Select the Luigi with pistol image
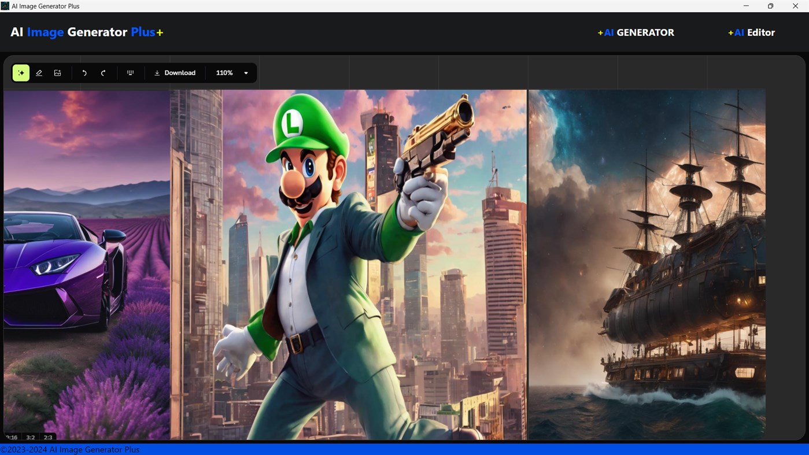 tap(349, 265)
